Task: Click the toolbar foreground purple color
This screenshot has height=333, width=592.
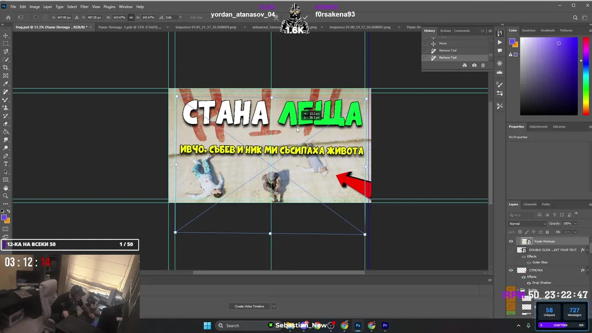Action: (x=4, y=218)
